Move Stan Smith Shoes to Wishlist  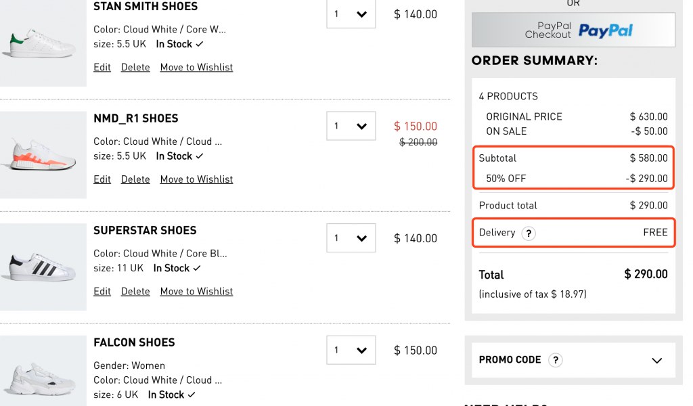(x=196, y=67)
